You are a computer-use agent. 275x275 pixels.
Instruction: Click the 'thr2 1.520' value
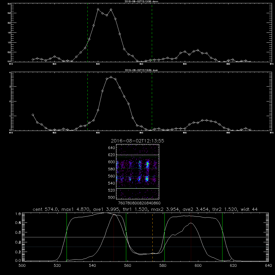pyautogui.click(x=225, y=209)
